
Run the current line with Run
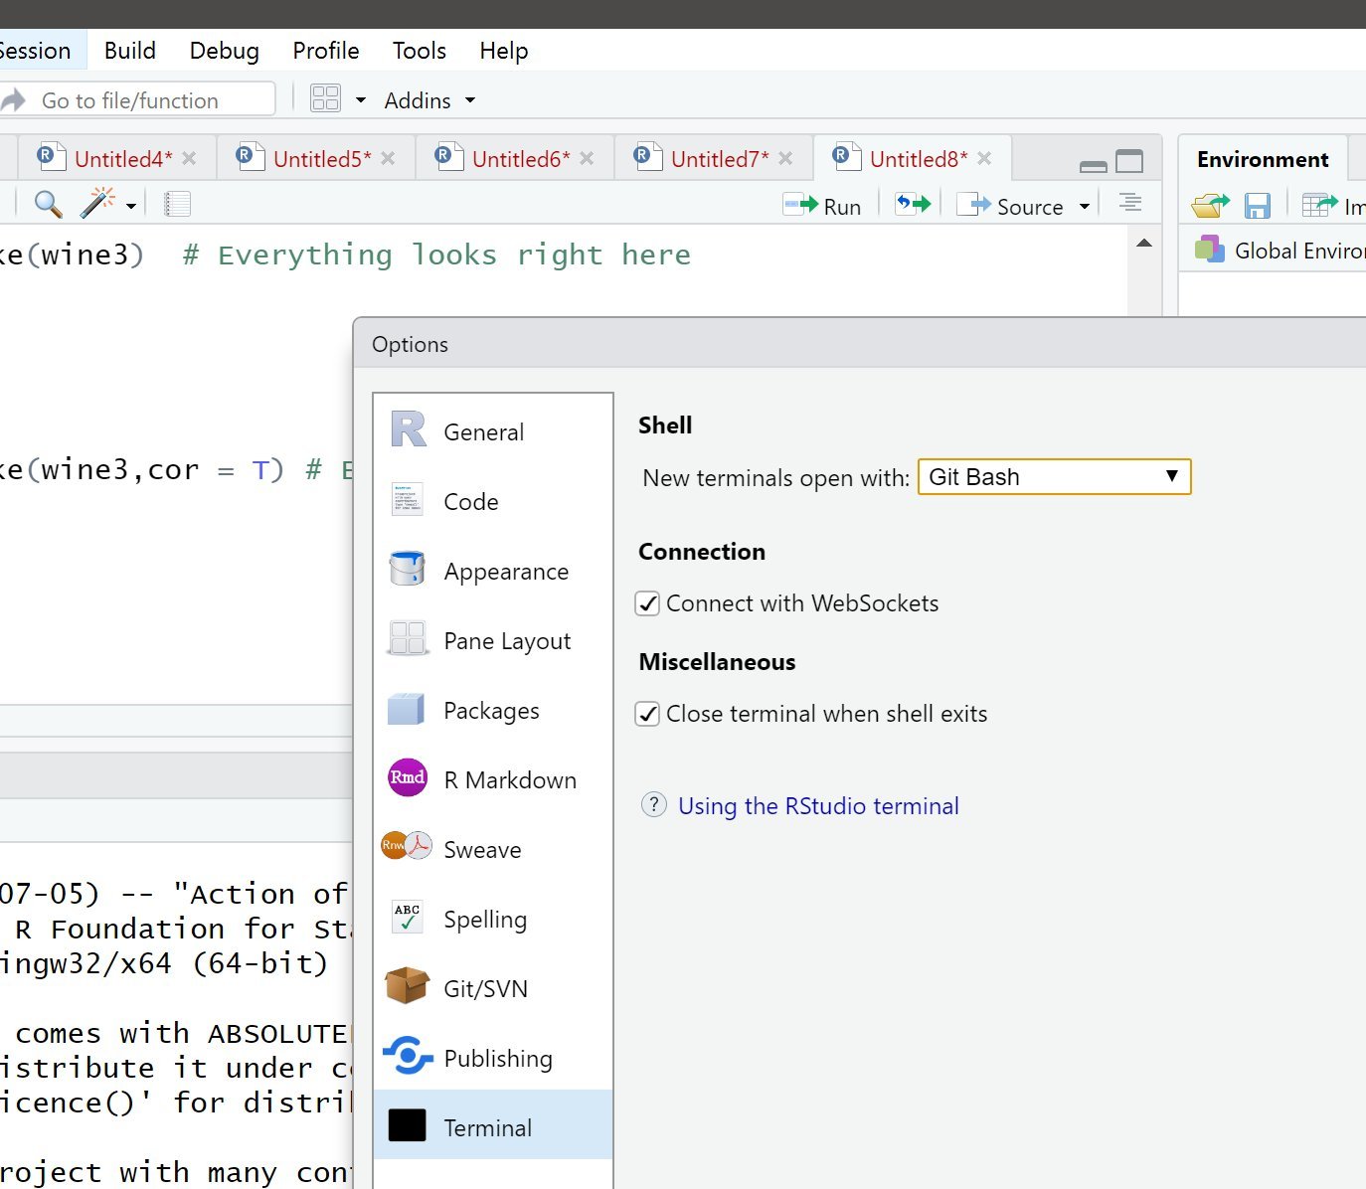pyautogui.click(x=822, y=206)
